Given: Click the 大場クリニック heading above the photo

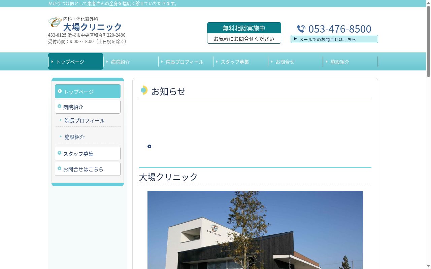Looking at the screenshot, I should coord(168,177).
